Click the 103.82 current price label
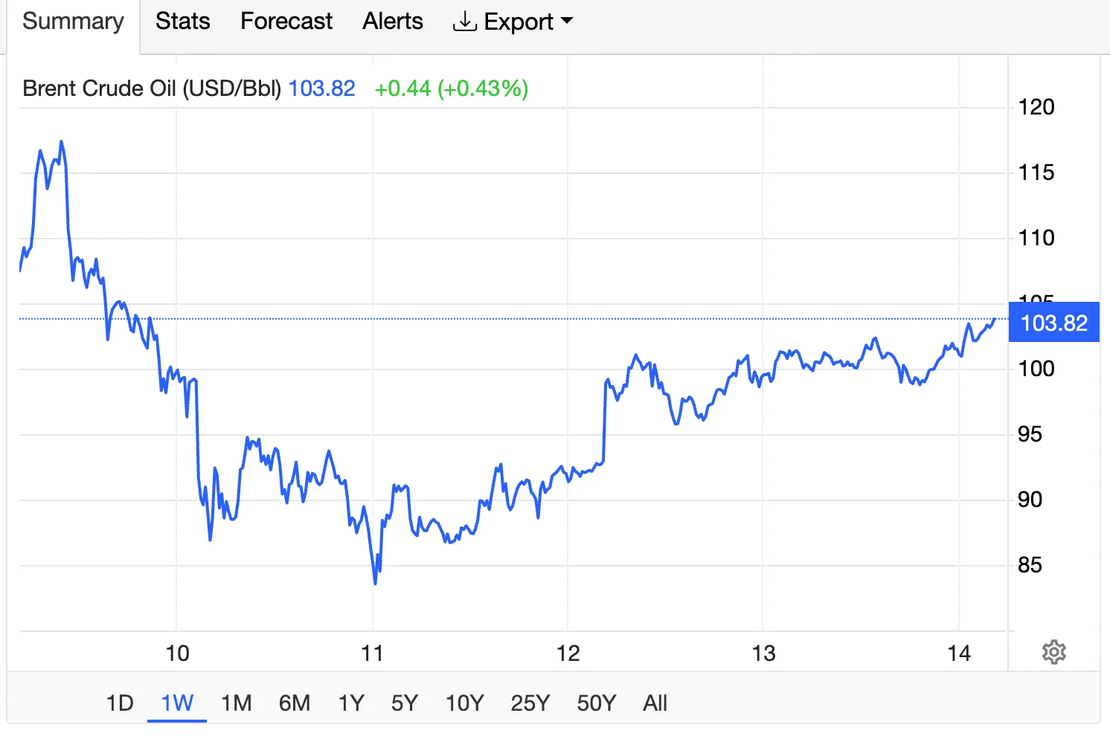1110x736 pixels. tap(1053, 323)
